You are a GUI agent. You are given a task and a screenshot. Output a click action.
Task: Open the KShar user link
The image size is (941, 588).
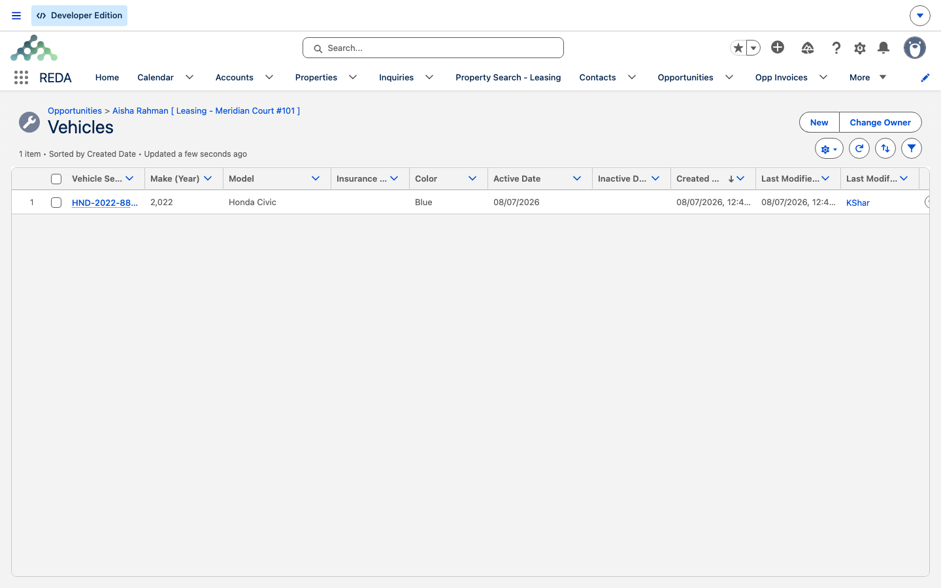[857, 203]
